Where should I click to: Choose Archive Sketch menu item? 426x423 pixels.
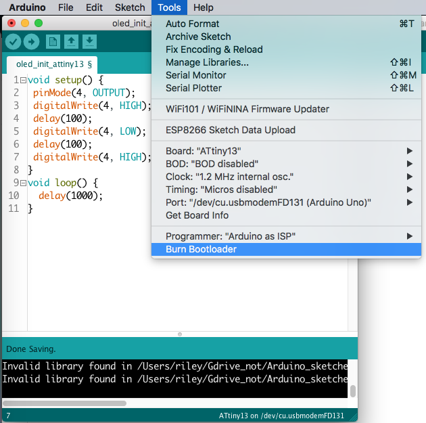click(286, 37)
